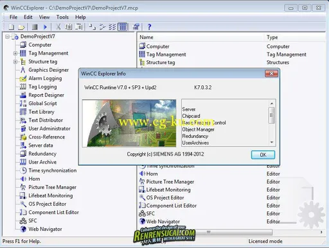Screen dimensions: 329x248
Task: Click the Deactivate runtime stop icon
Action: tap(35, 27)
